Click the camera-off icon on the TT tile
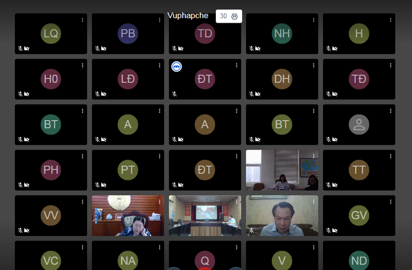The width and height of the screenshot is (412, 270). click(335, 185)
